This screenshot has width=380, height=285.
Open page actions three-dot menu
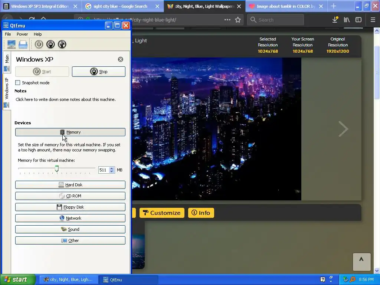(227, 20)
